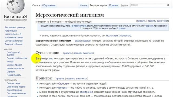Click the Править tab

click(114, 5)
